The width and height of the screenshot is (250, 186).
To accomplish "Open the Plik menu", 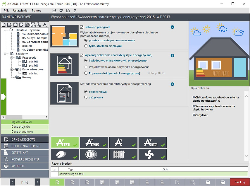I will click(x=6, y=11).
